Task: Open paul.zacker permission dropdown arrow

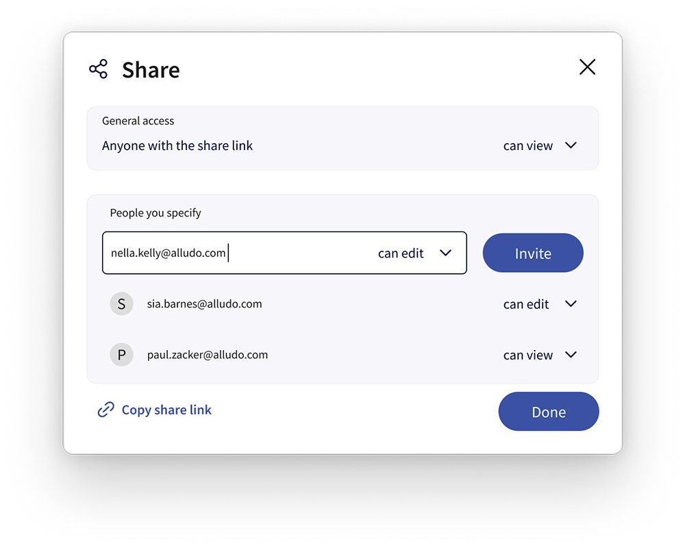Action: click(571, 354)
